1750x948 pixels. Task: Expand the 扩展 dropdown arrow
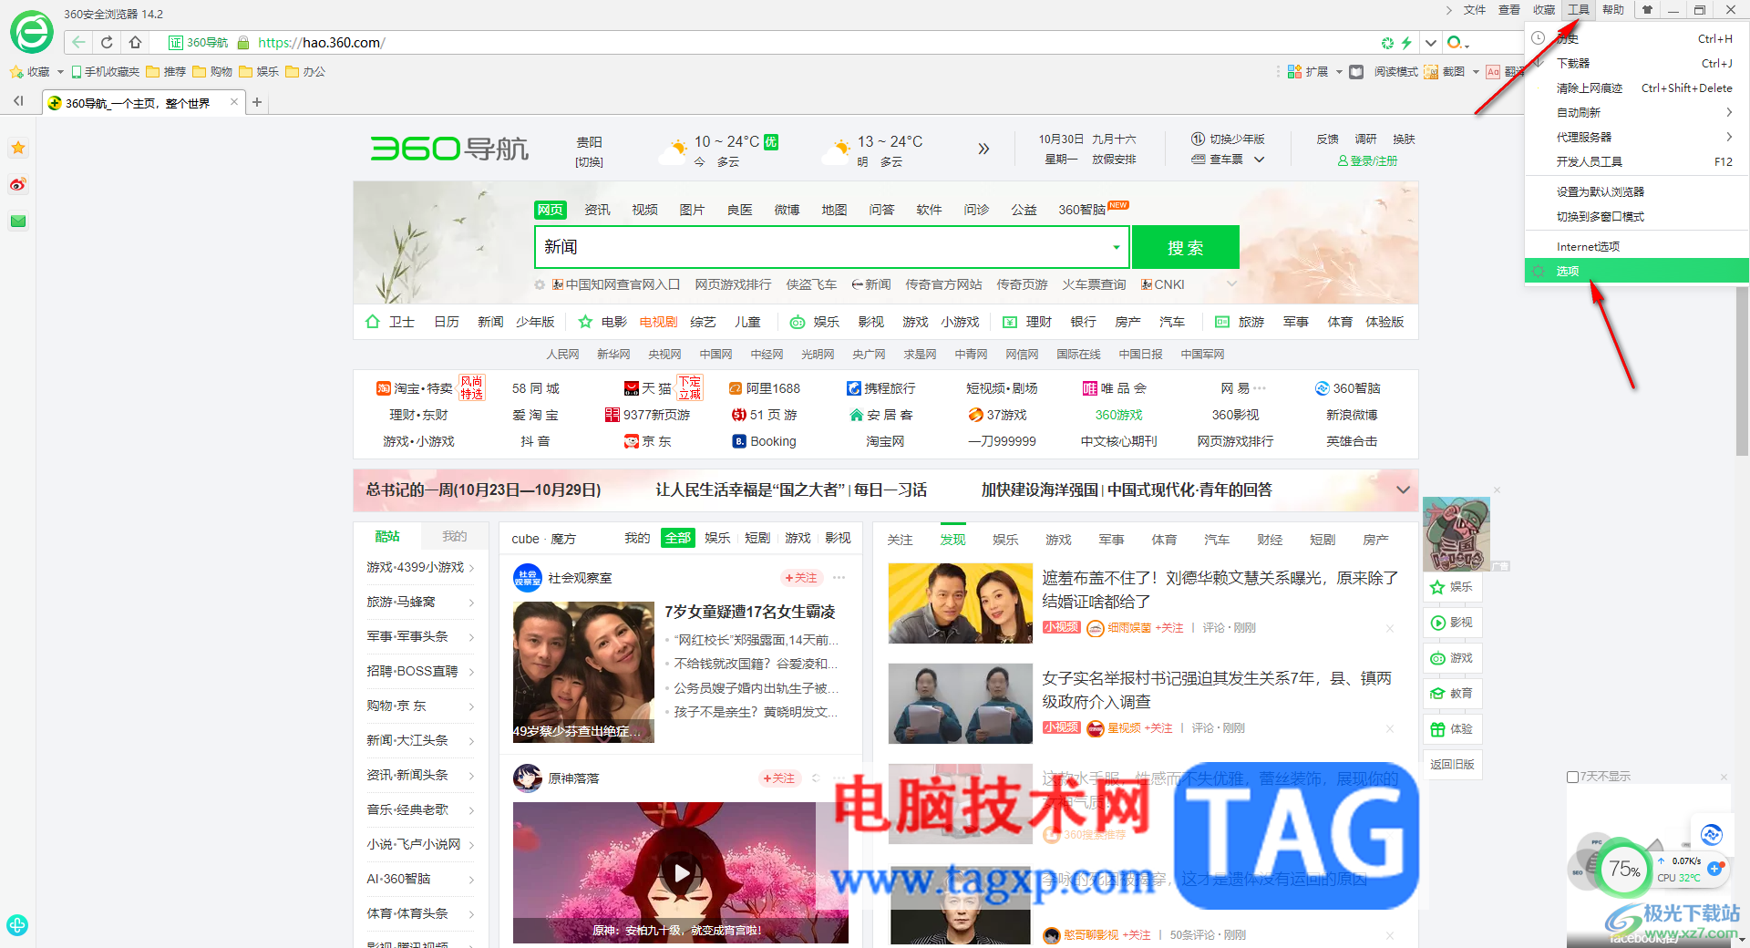(x=1339, y=72)
